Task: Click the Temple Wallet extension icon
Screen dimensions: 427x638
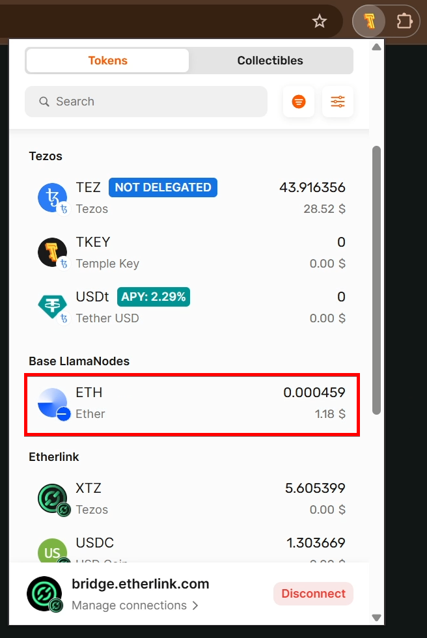Action: [369, 21]
